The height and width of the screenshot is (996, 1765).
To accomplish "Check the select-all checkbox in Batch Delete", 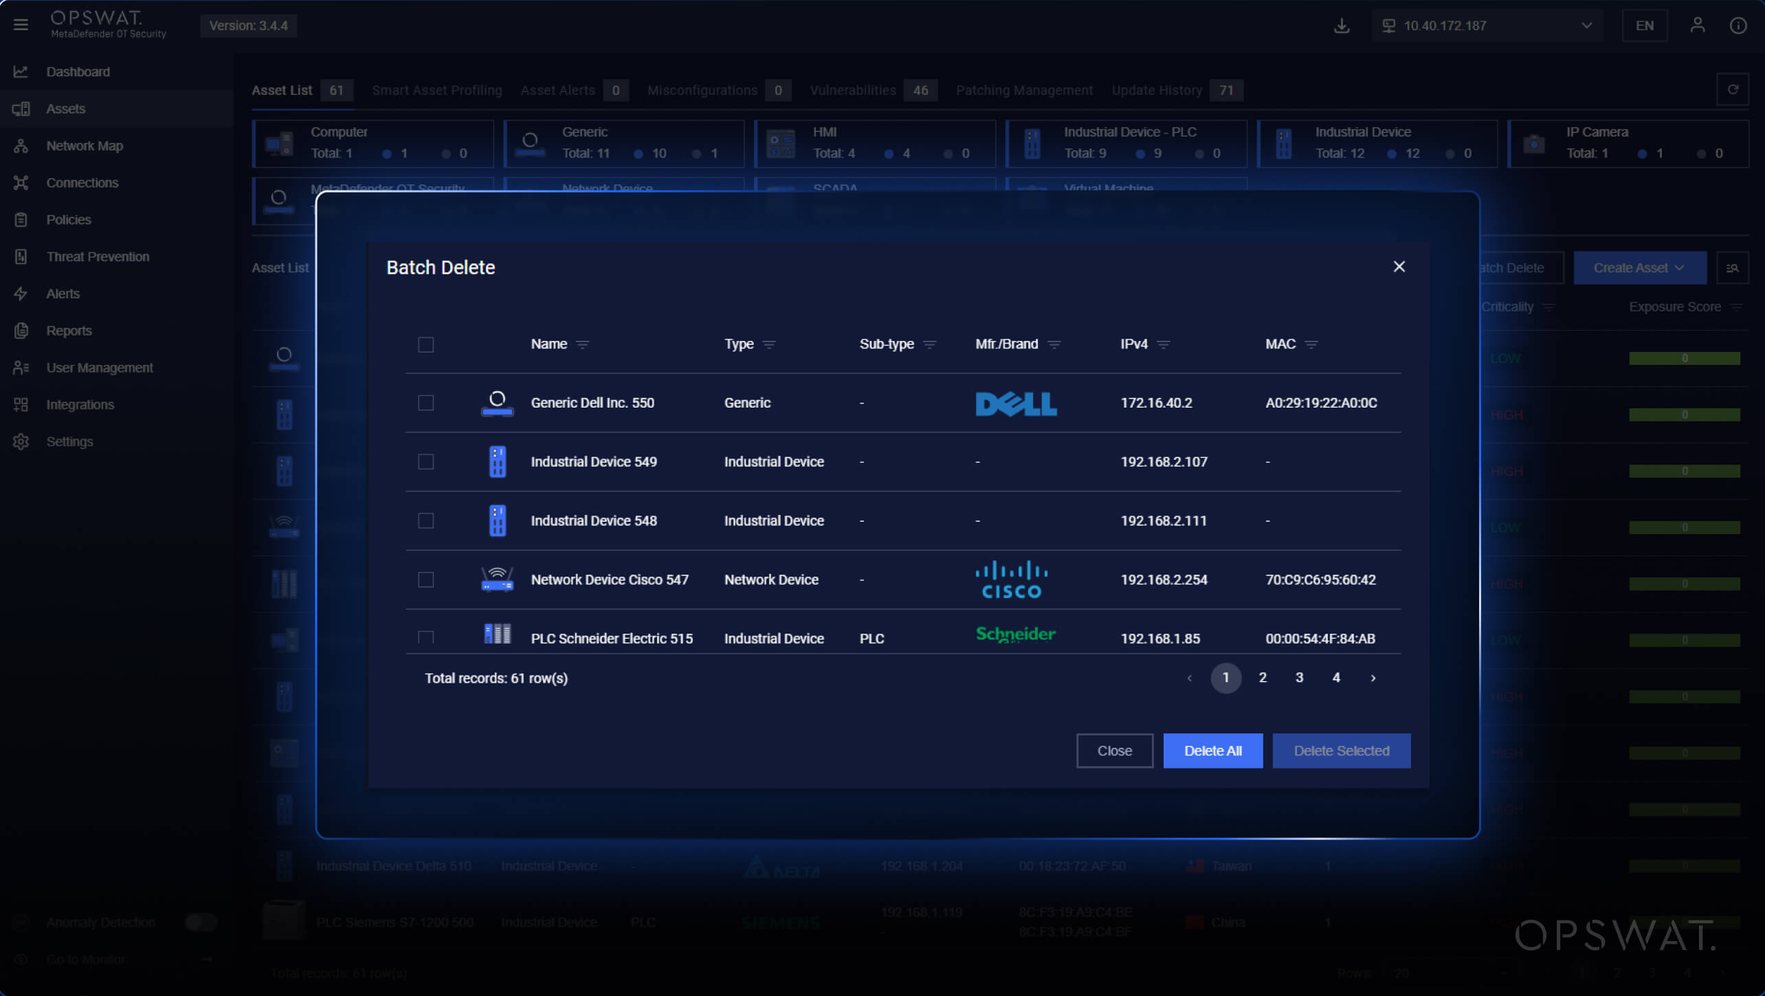I will 425,344.
